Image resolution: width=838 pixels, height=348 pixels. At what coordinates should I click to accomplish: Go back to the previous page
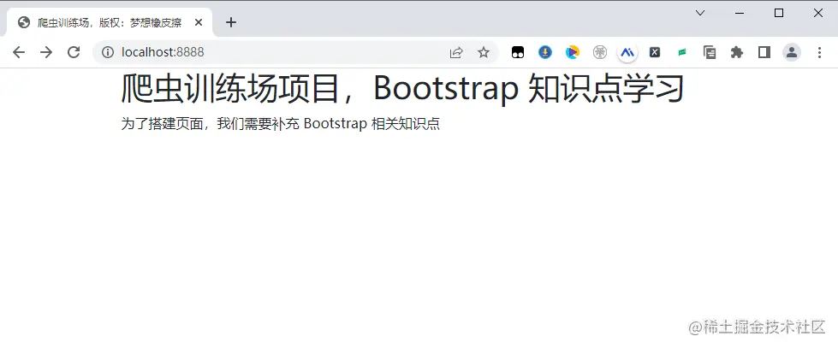coord(19,52)
